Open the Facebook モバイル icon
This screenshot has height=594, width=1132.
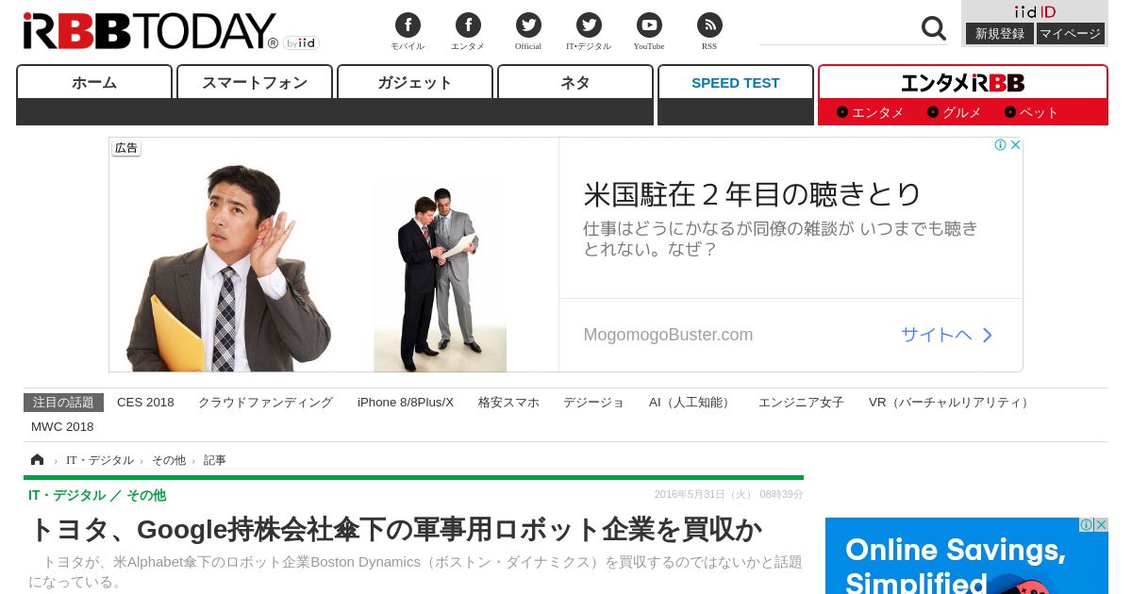coord(408,25)
